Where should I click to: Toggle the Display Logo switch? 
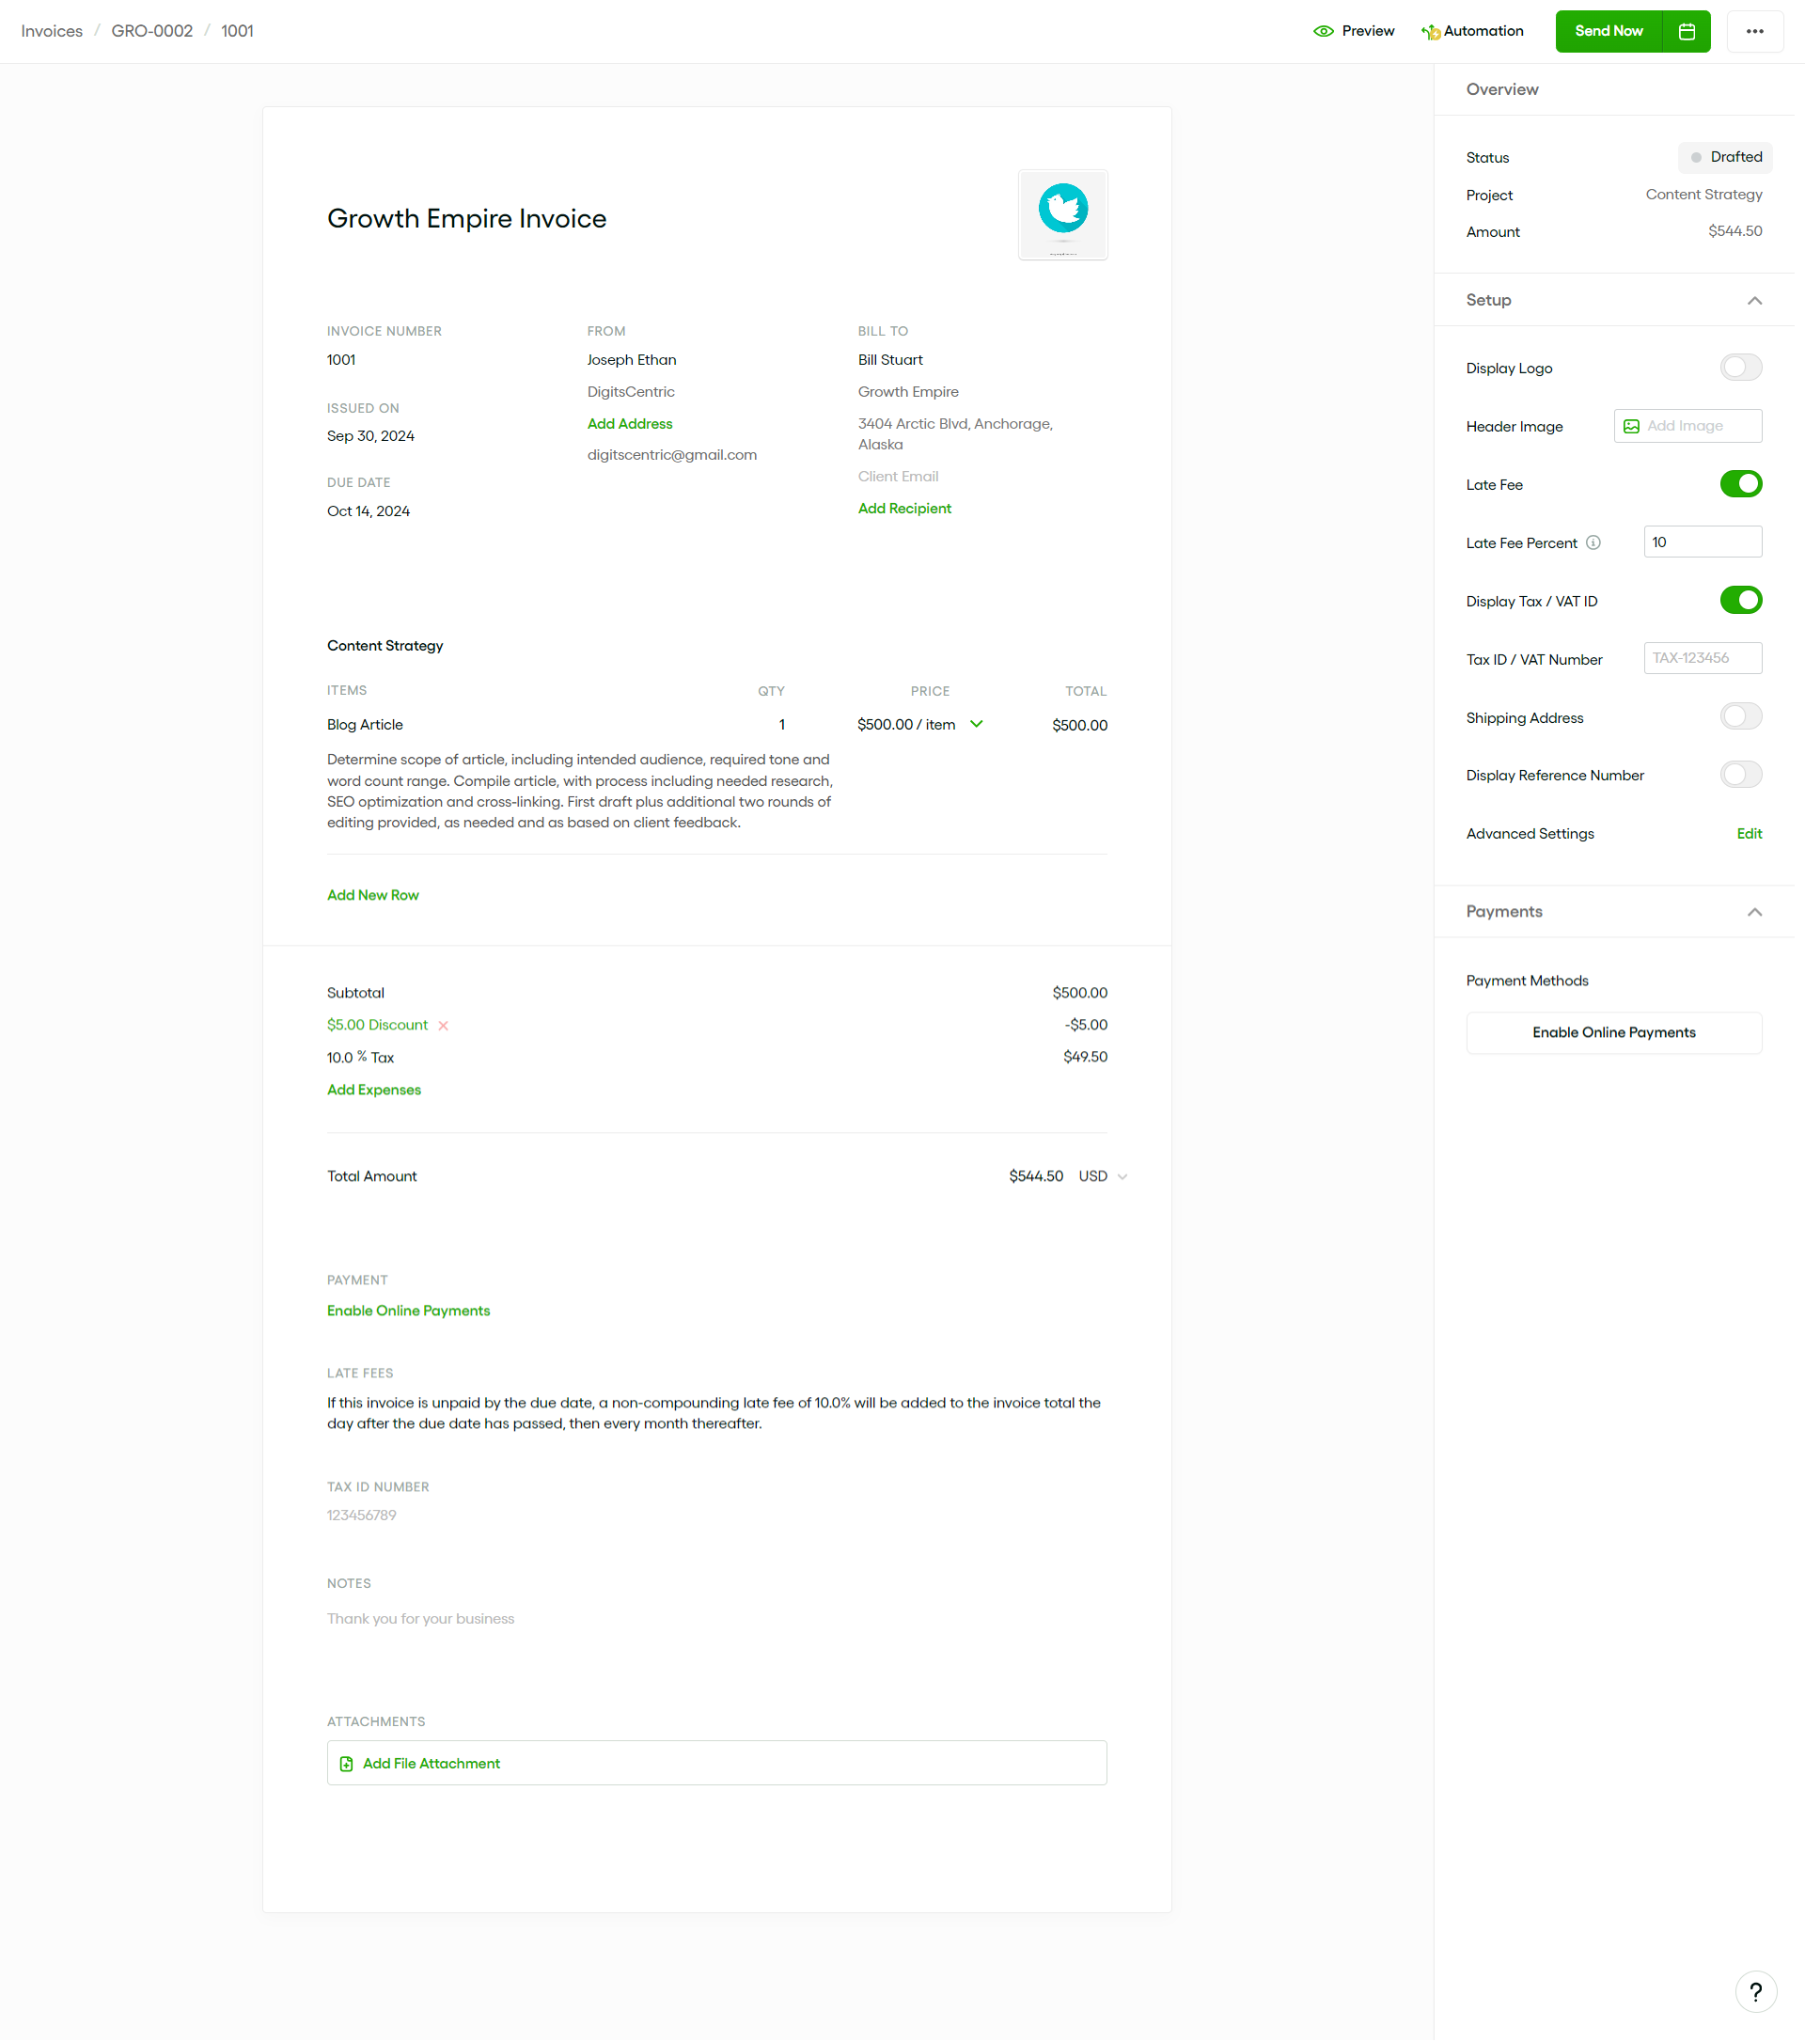click(x=1740, y=368)
